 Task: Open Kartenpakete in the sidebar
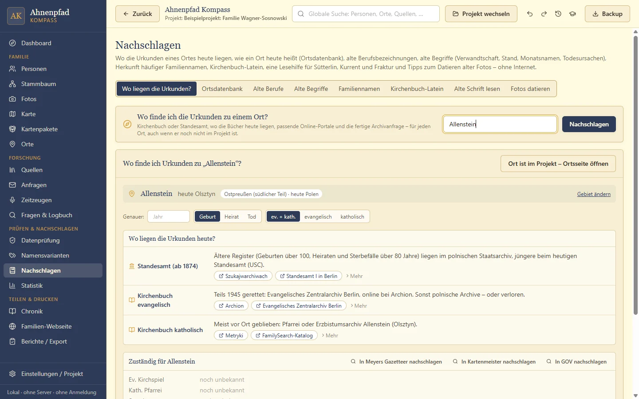pos(53,129)
